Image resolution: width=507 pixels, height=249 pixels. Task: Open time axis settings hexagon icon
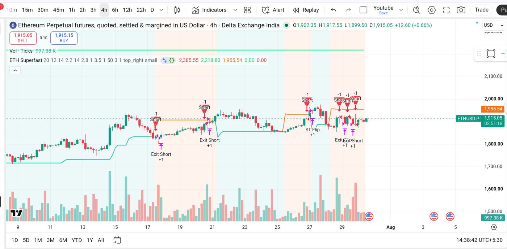[494, 227]
